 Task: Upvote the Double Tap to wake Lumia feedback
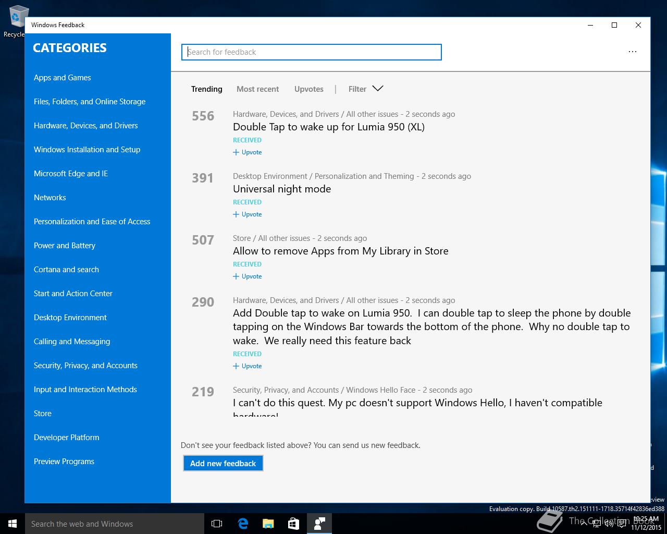(x=248, y=152)
